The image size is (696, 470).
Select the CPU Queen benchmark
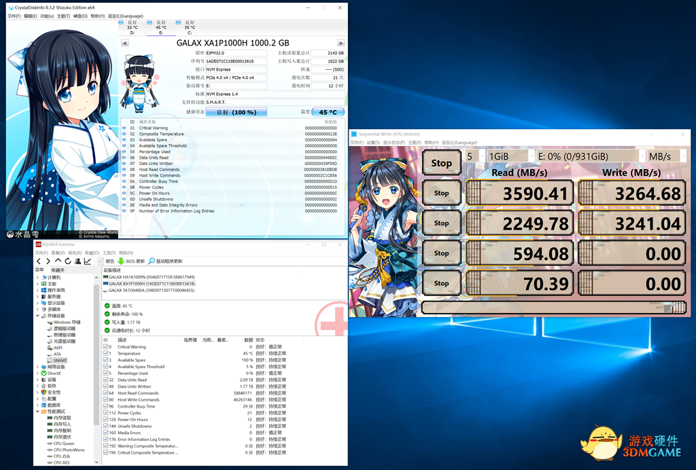(x=60, y=444)
